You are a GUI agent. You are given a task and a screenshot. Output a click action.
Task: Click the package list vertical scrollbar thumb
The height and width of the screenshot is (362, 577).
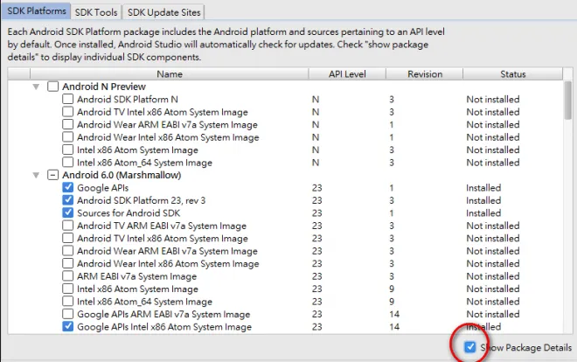(568, 100)
